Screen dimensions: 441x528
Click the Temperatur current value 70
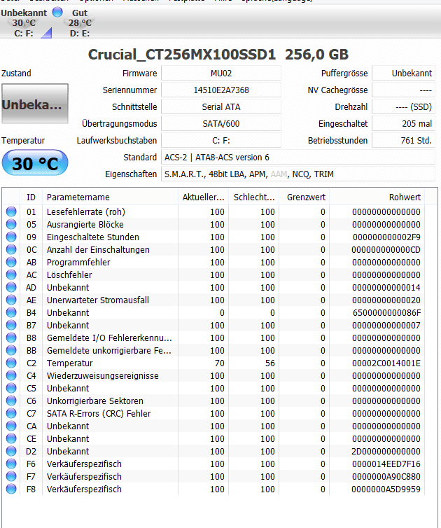pyautogui.click(x=220, y=363)
